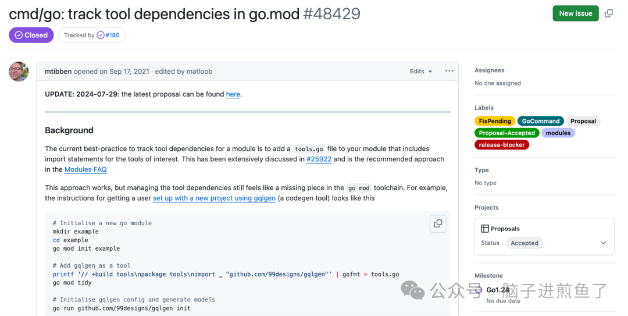Screen dimensions: 628x316
Task: Expand the Edits history dropdown
Action: (421, 72)
